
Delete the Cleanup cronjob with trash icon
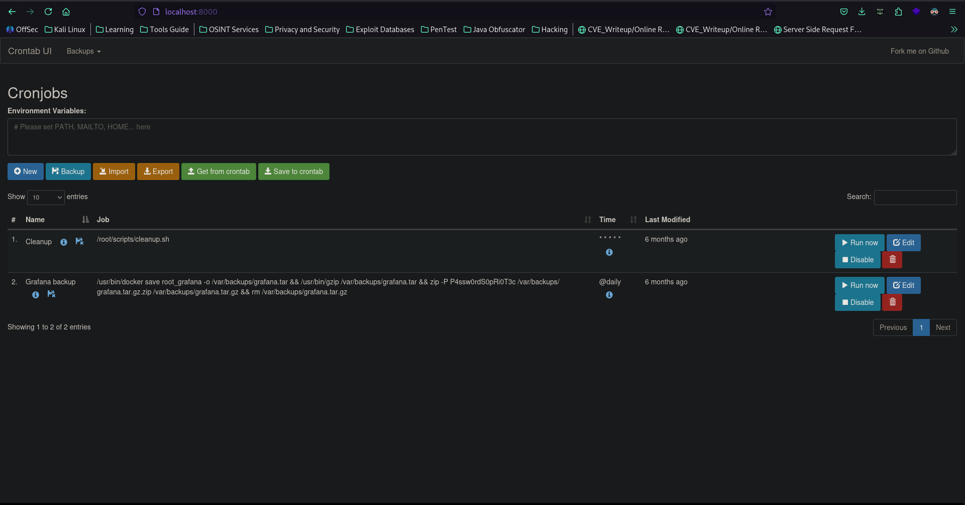tap(892, 260)
